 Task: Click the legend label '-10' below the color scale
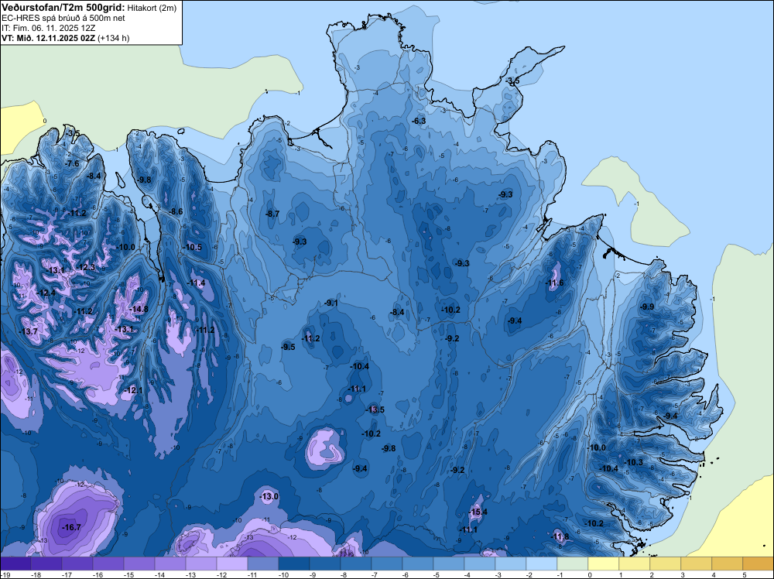tap(283, 574)
